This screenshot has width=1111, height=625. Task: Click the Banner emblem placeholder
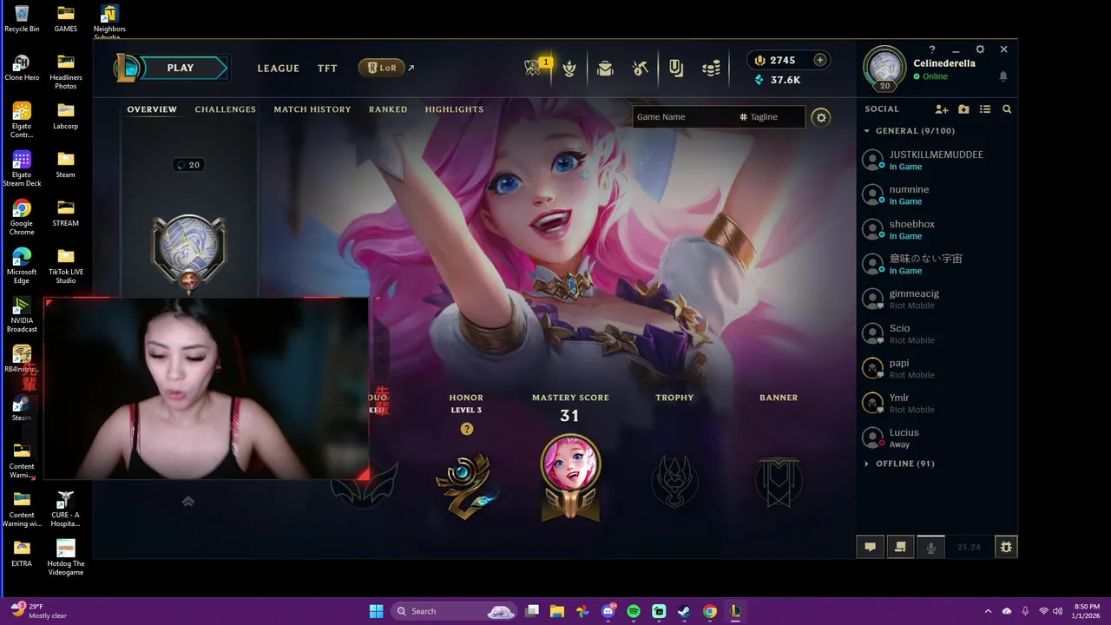pos(779,480)
